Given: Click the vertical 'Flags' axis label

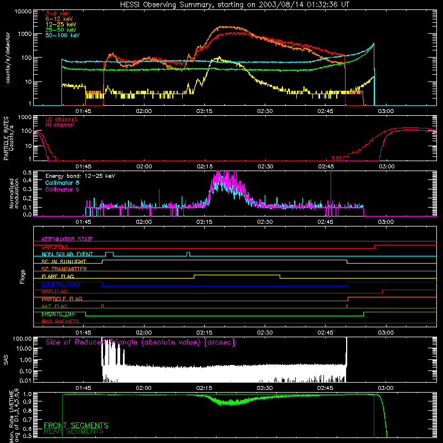Looking at the screenshot, I should (x=23, y=276).
